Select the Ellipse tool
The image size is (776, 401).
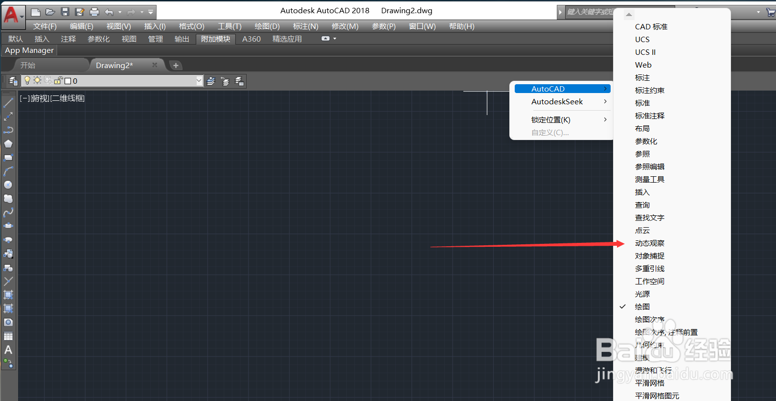(x=8, y=226)
